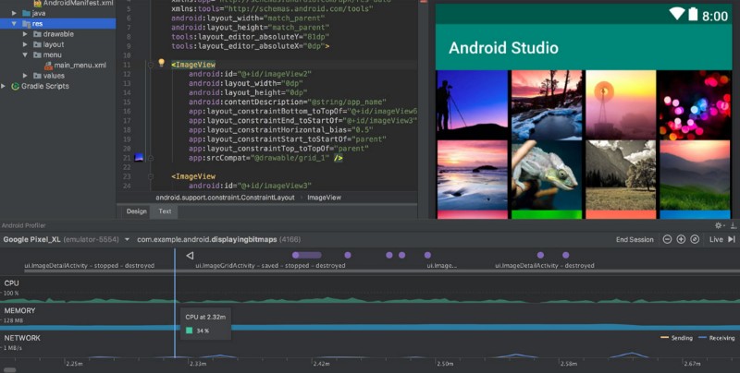Click the values folder icon
This screenshot has height=373, width=740.
tap(37, 76)
